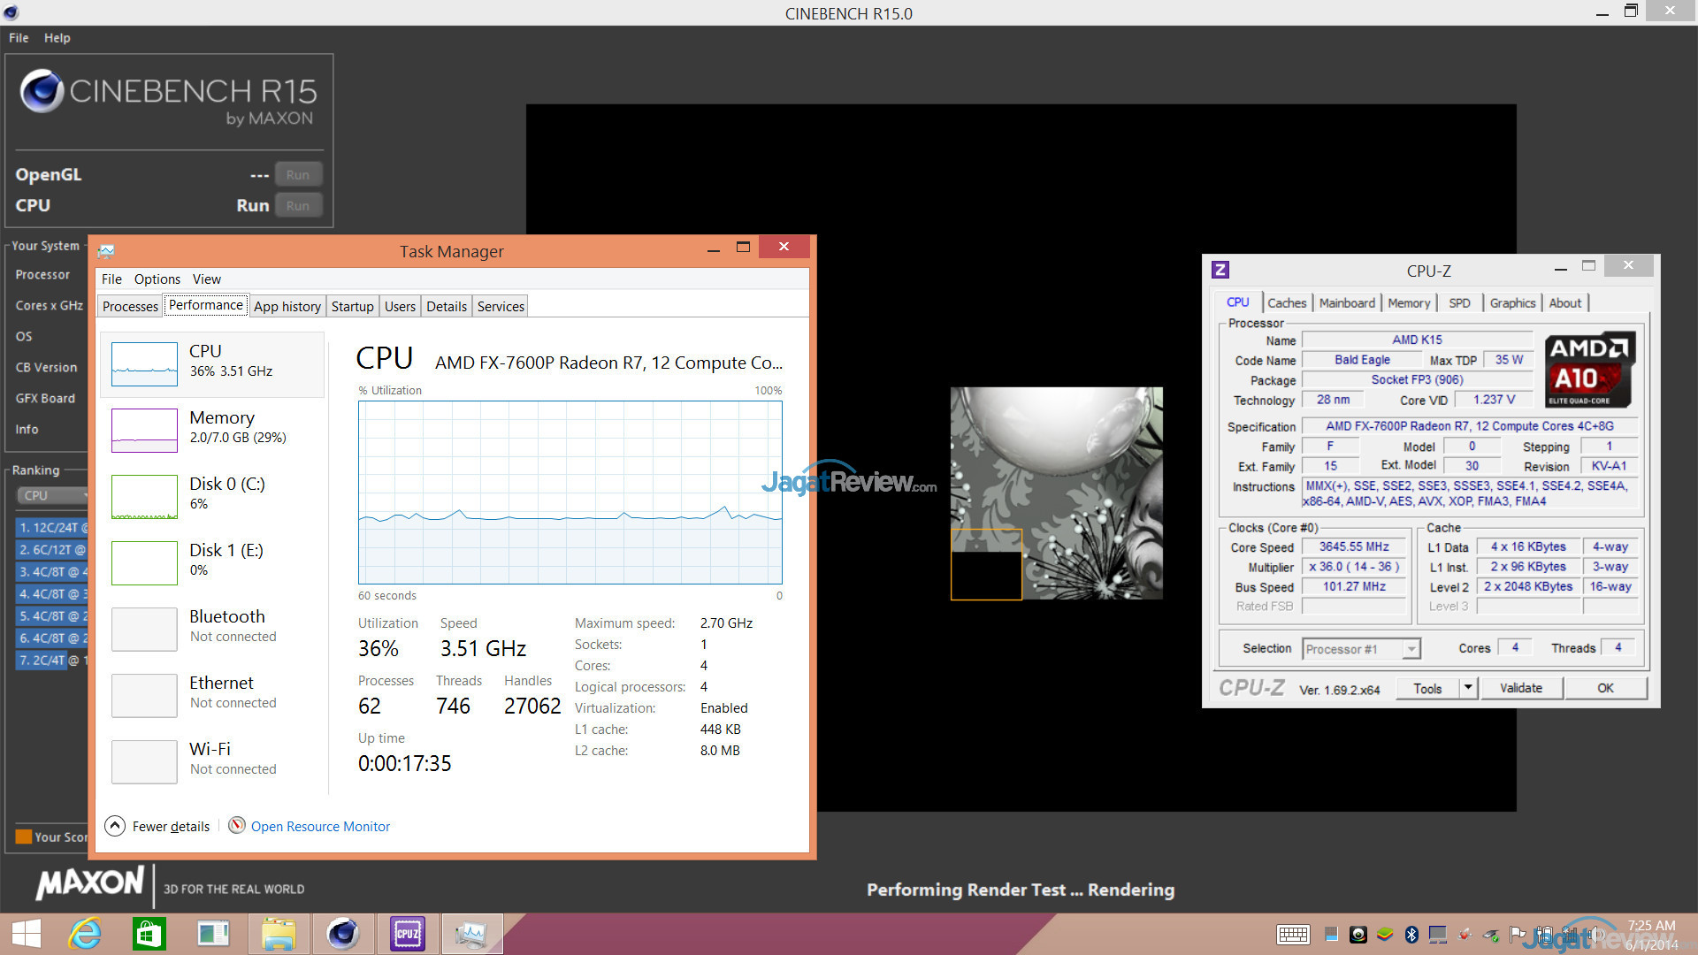The height and width of the screenshot is (955, 1698).
Task: Select the Memory usage graph thumbnail
Action: pos(144,431)
